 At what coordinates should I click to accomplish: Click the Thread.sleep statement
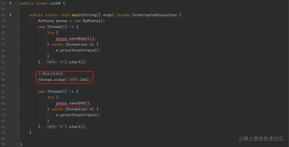coord(65,80)
